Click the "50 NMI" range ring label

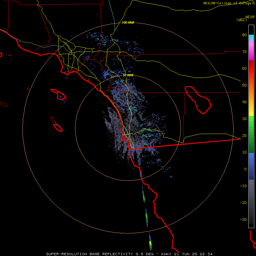[128, 75]
